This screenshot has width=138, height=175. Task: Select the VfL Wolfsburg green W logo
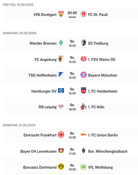pos(83,167)
